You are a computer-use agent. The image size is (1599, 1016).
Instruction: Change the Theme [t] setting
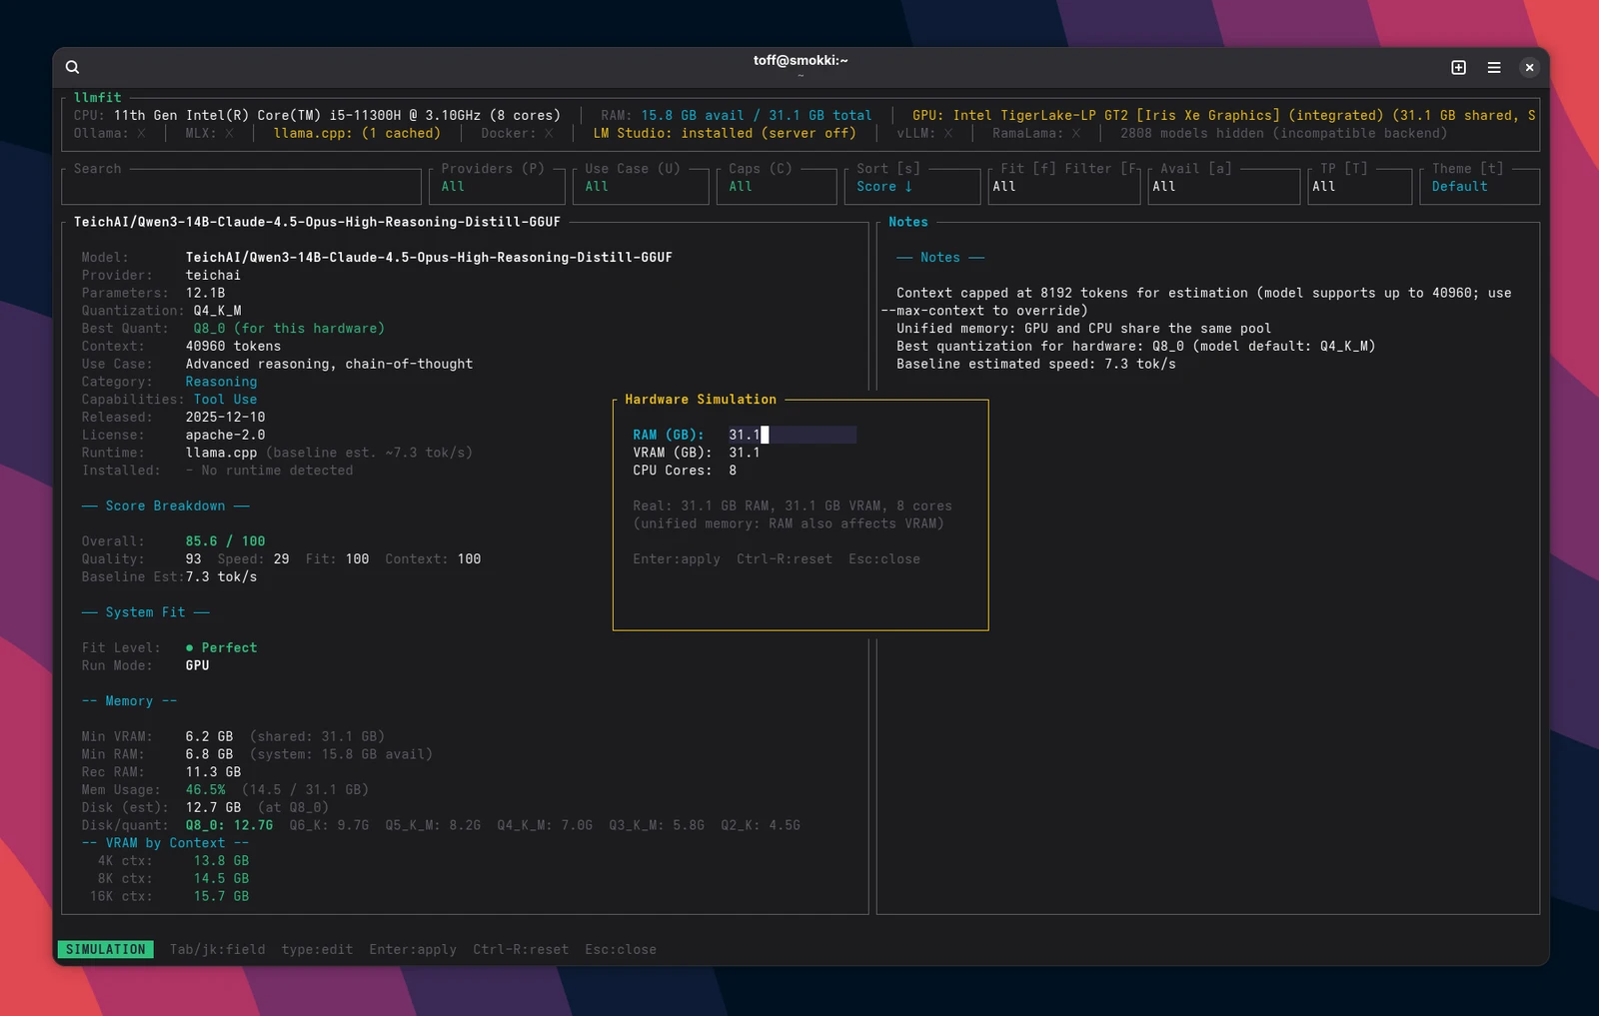click(x=1480, y=186)
